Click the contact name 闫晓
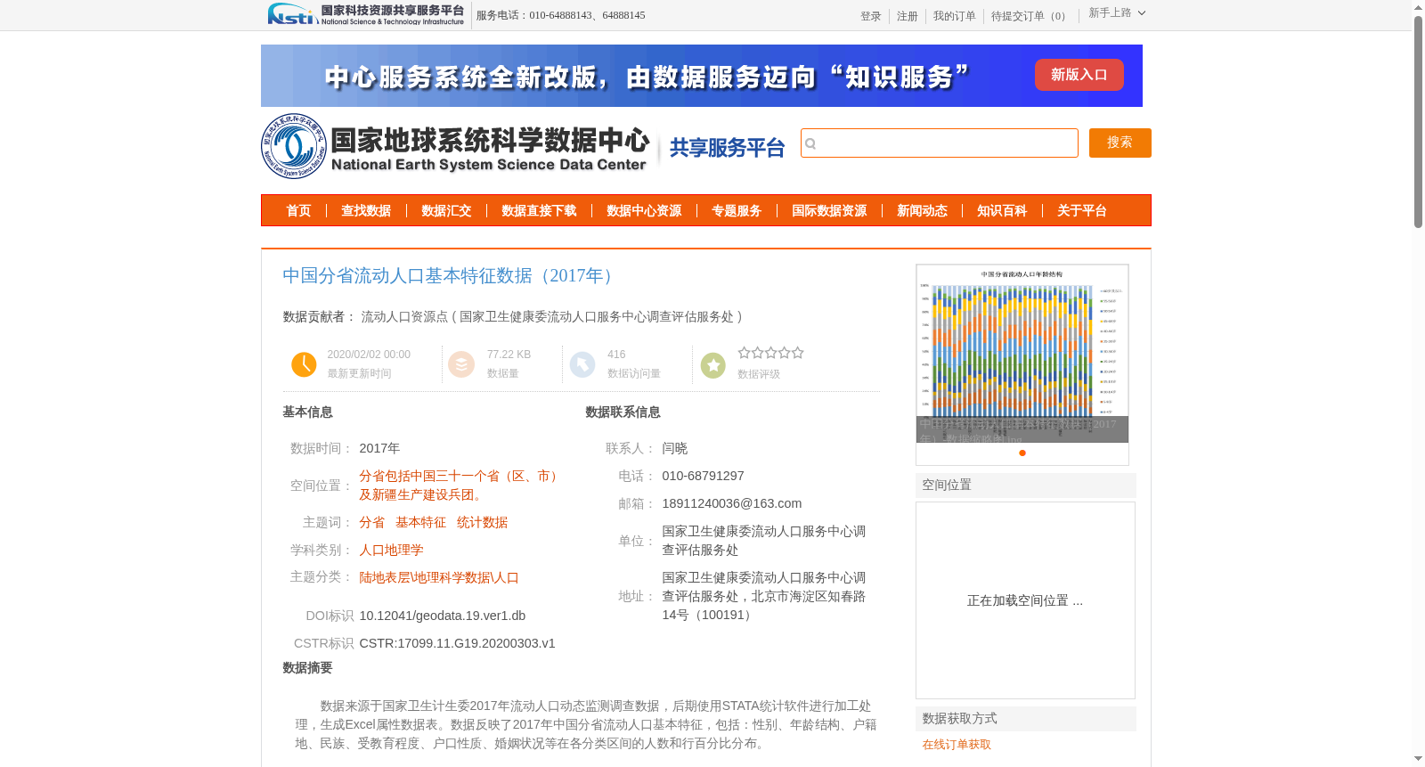 675,448
